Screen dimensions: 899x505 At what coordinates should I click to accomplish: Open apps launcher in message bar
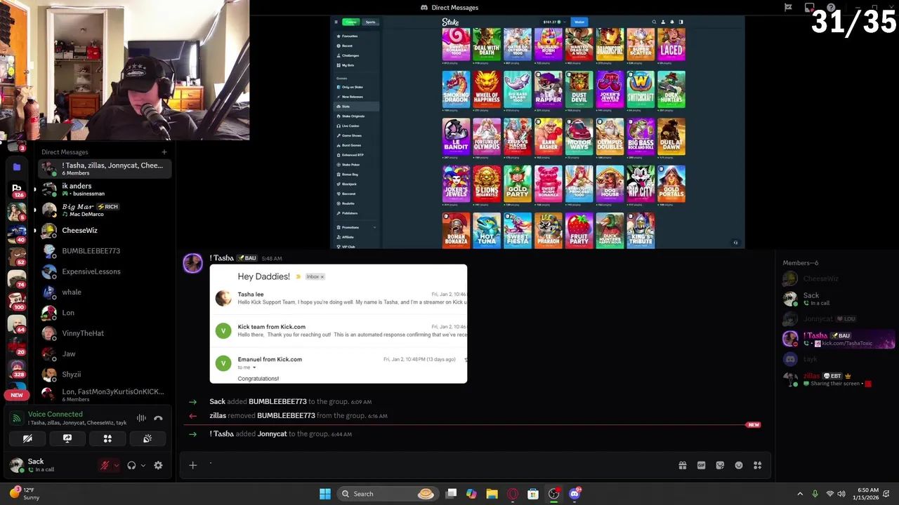(758, 465)
